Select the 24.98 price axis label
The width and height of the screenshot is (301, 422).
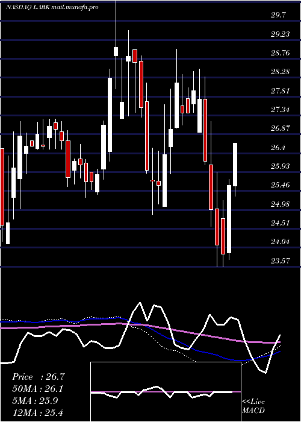pyautogui.click(x=280, y=204)
